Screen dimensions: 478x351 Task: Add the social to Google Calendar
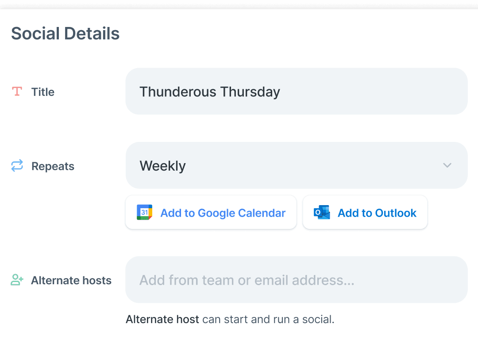pyautogui.click(x=211, y=212)
